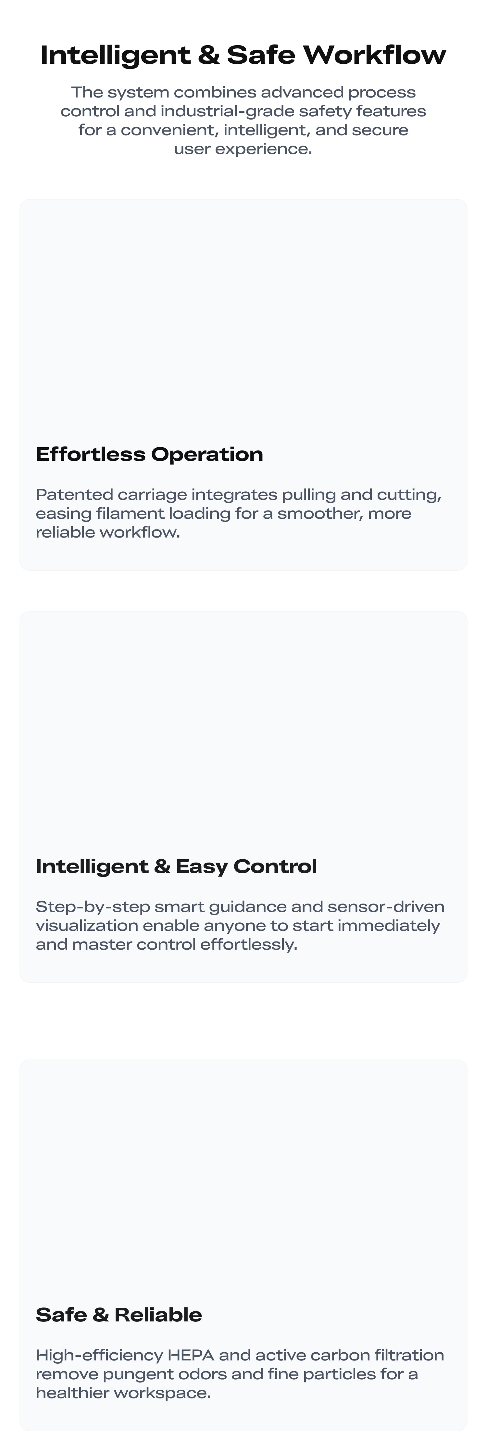This screenshot has height=1456, width=487.
Task: Click "reliable workflow." in the first card
Action: point(108,532)
